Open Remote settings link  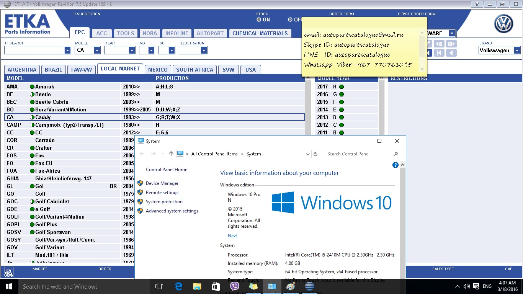click(x=162, y=193)
